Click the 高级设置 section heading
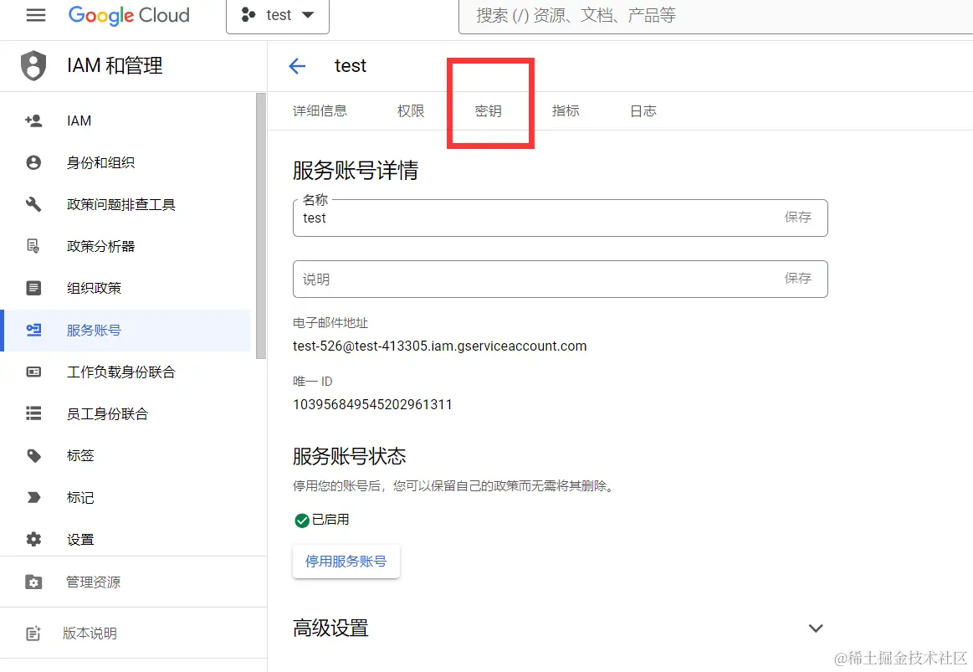973x672 pixels. tap(330, 628)
